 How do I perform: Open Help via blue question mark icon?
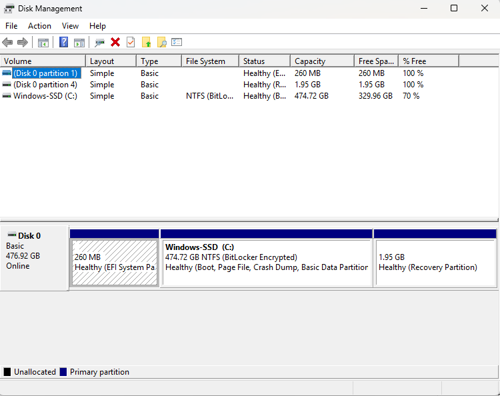point(64,42)
